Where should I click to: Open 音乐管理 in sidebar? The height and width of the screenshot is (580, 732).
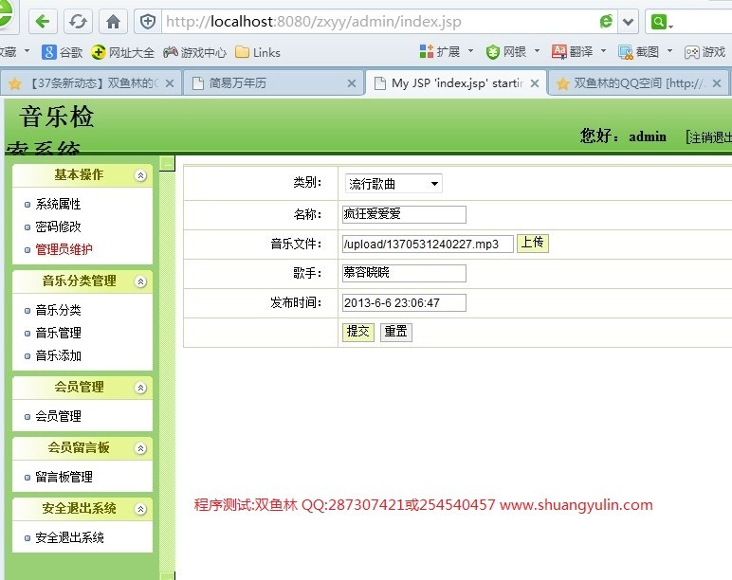(59, 333)
